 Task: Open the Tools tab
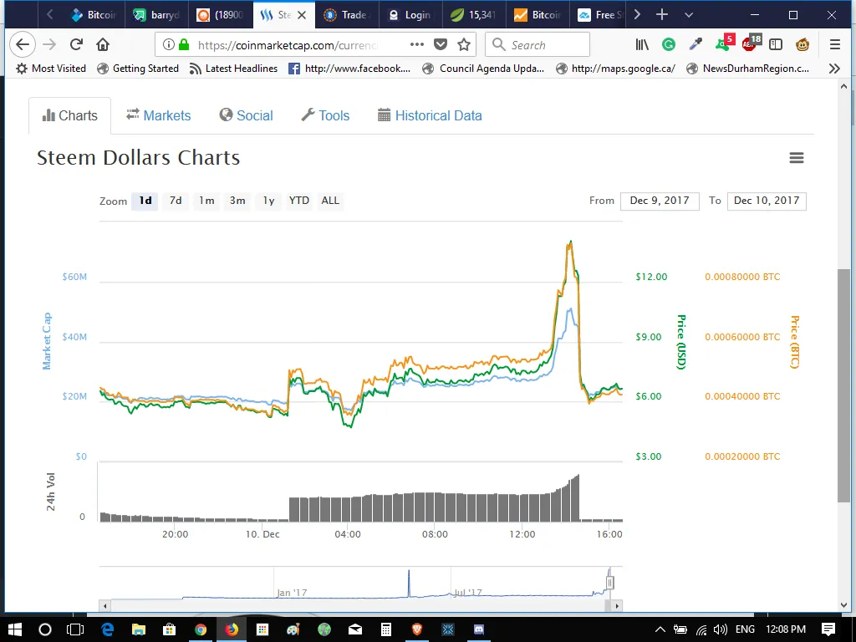tap(325, 115)
